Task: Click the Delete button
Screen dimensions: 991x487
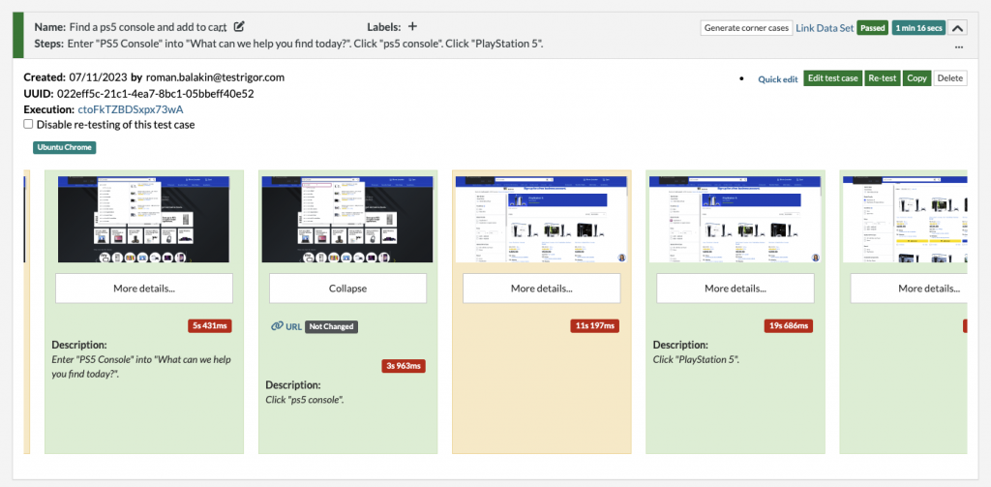Action: coord(950,78)
